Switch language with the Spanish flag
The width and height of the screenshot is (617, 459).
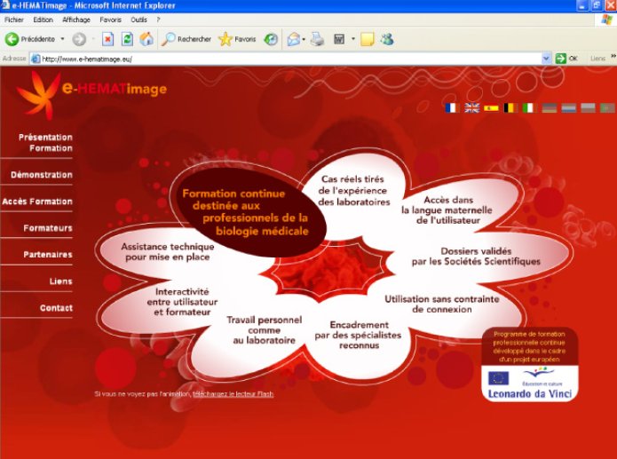491,107
